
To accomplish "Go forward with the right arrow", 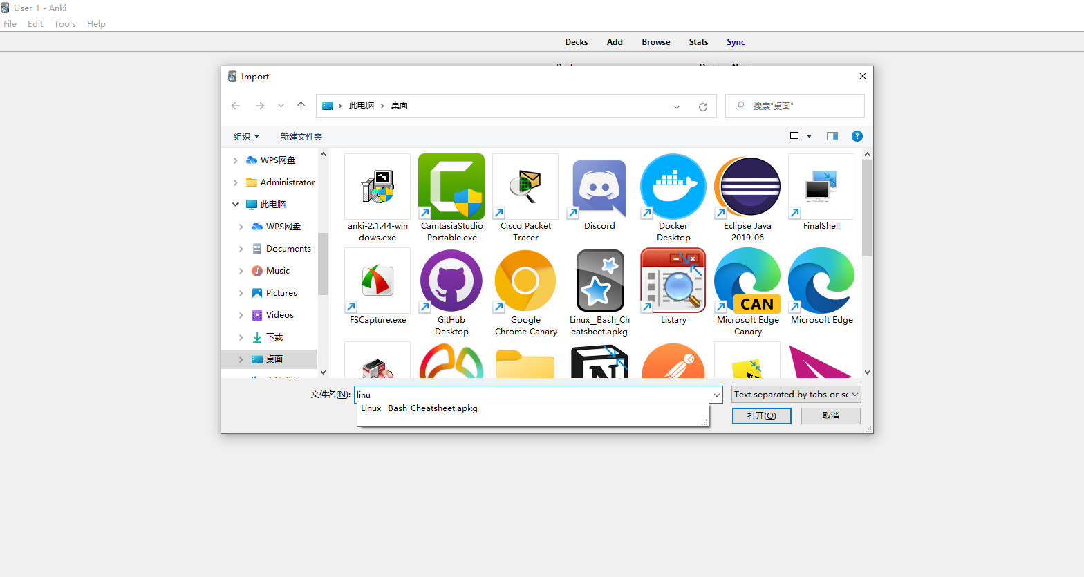I will pyautogui.click(x=260, y=106).
